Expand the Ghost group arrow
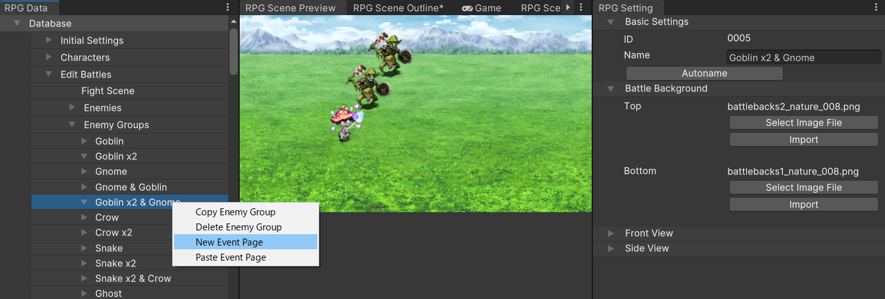This screenshot has height=299, width=885. click(84, 293)
